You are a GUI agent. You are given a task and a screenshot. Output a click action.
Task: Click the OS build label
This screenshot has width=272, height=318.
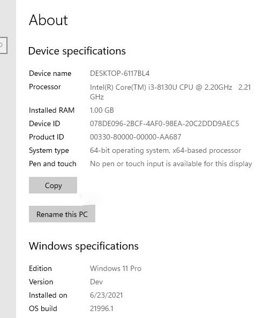point(43,308)
